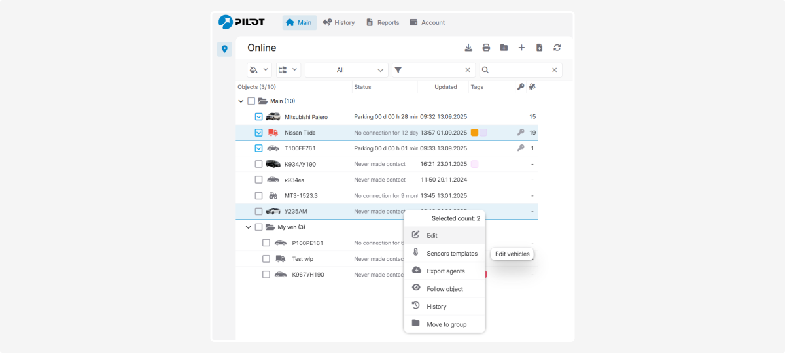The height and width of the screenshot is (353, 785).
Task: Uncheck the Mitsubishi Pajero checkbox
Action: pyautogui.click(x=259, y=117)
